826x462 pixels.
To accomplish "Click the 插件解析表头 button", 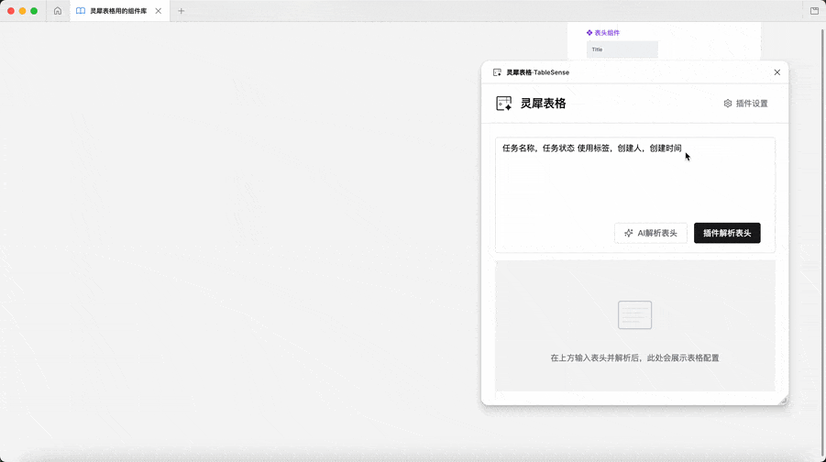I will (727, 233).
